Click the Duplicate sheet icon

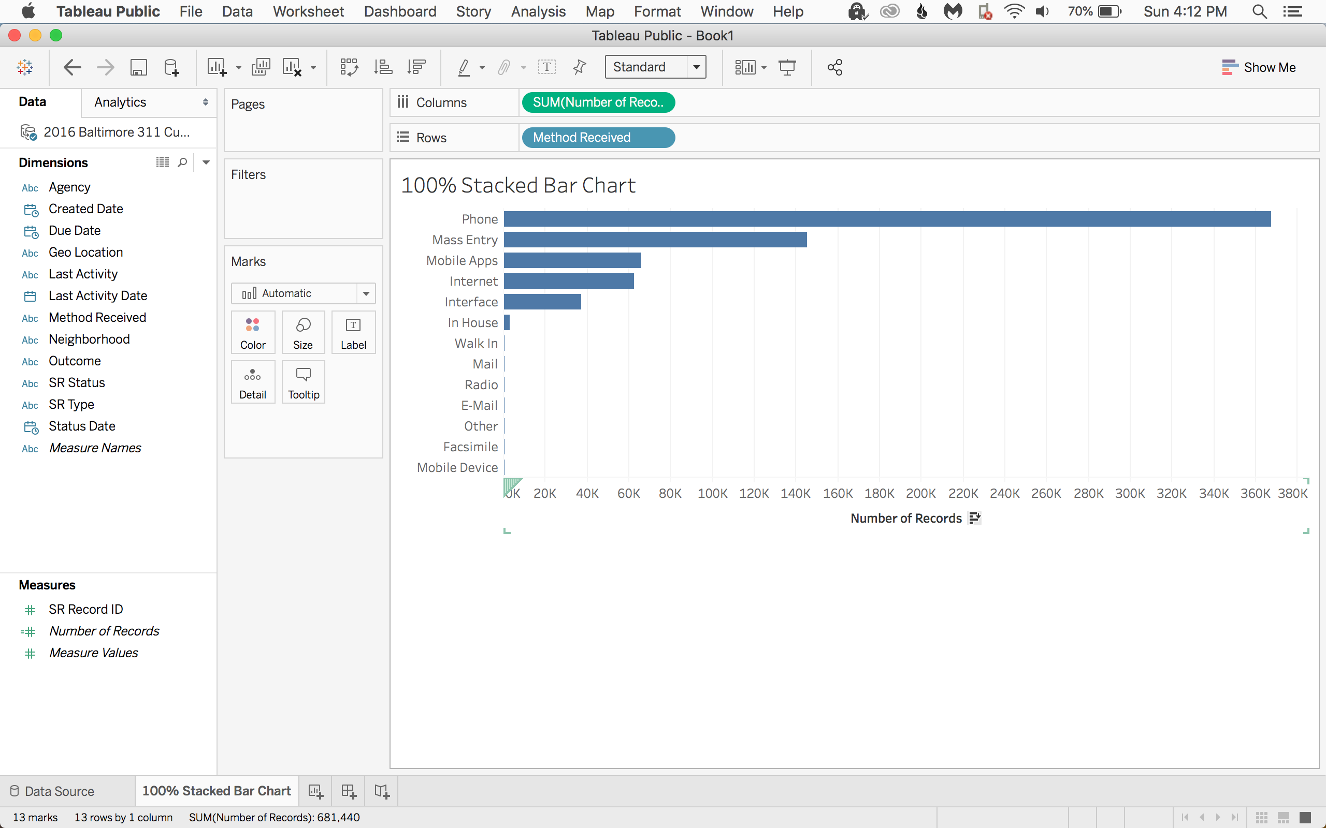tap(261, 67)
